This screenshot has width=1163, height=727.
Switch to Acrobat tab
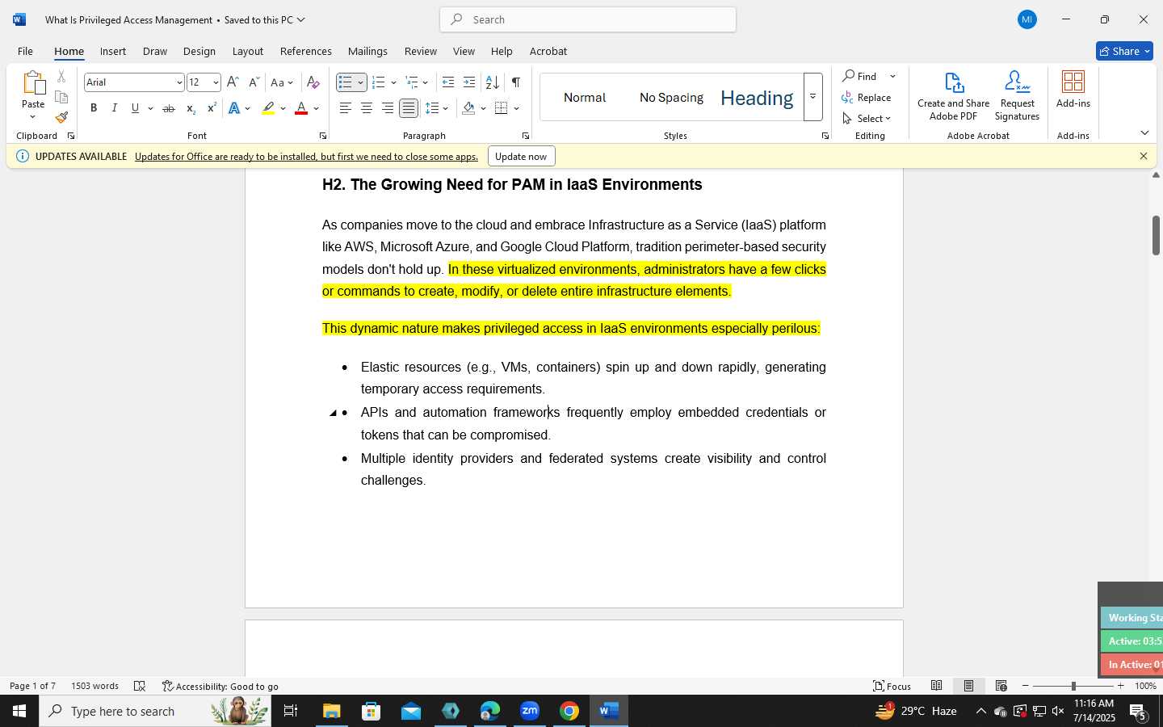(x=548, y=51)
